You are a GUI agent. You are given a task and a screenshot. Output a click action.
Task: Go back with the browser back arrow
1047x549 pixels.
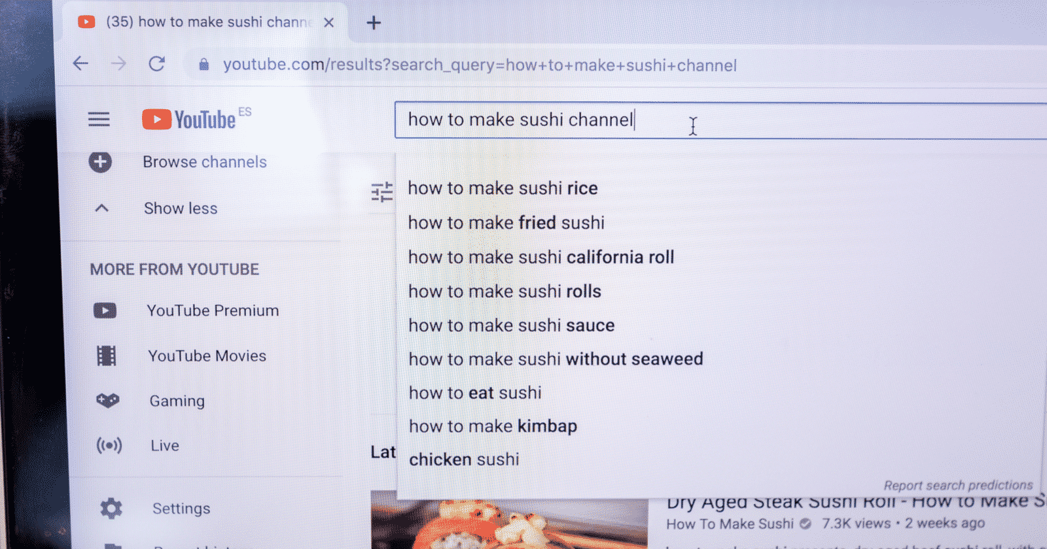pos(80,63)
